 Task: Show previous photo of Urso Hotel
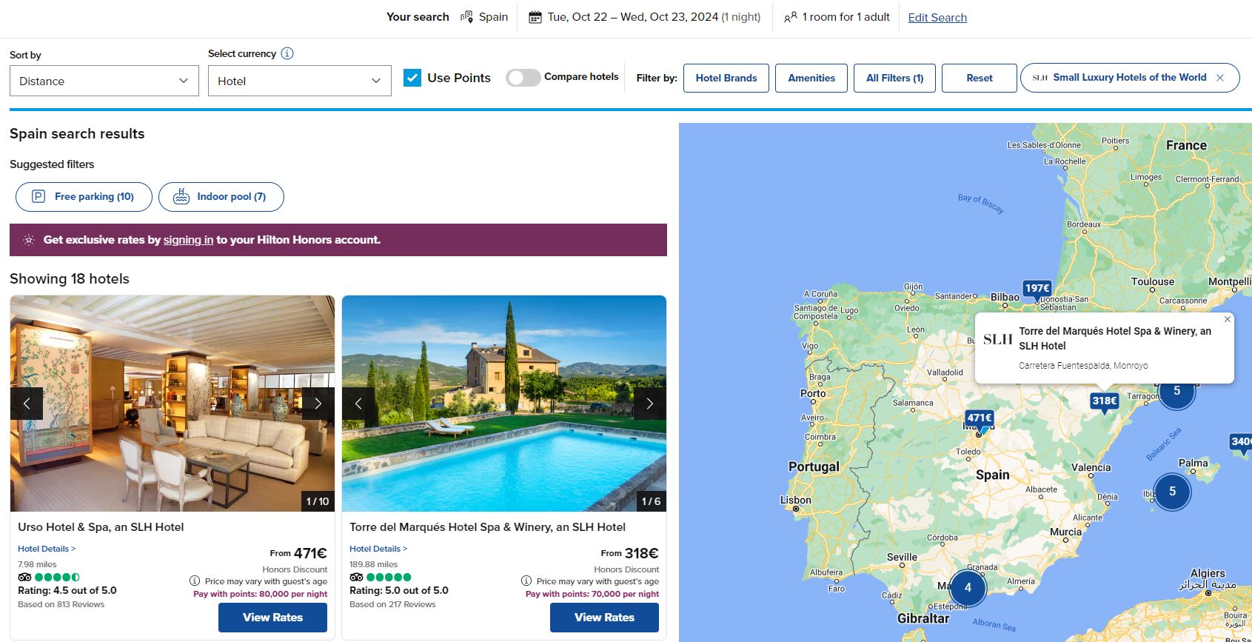(27, 404)
